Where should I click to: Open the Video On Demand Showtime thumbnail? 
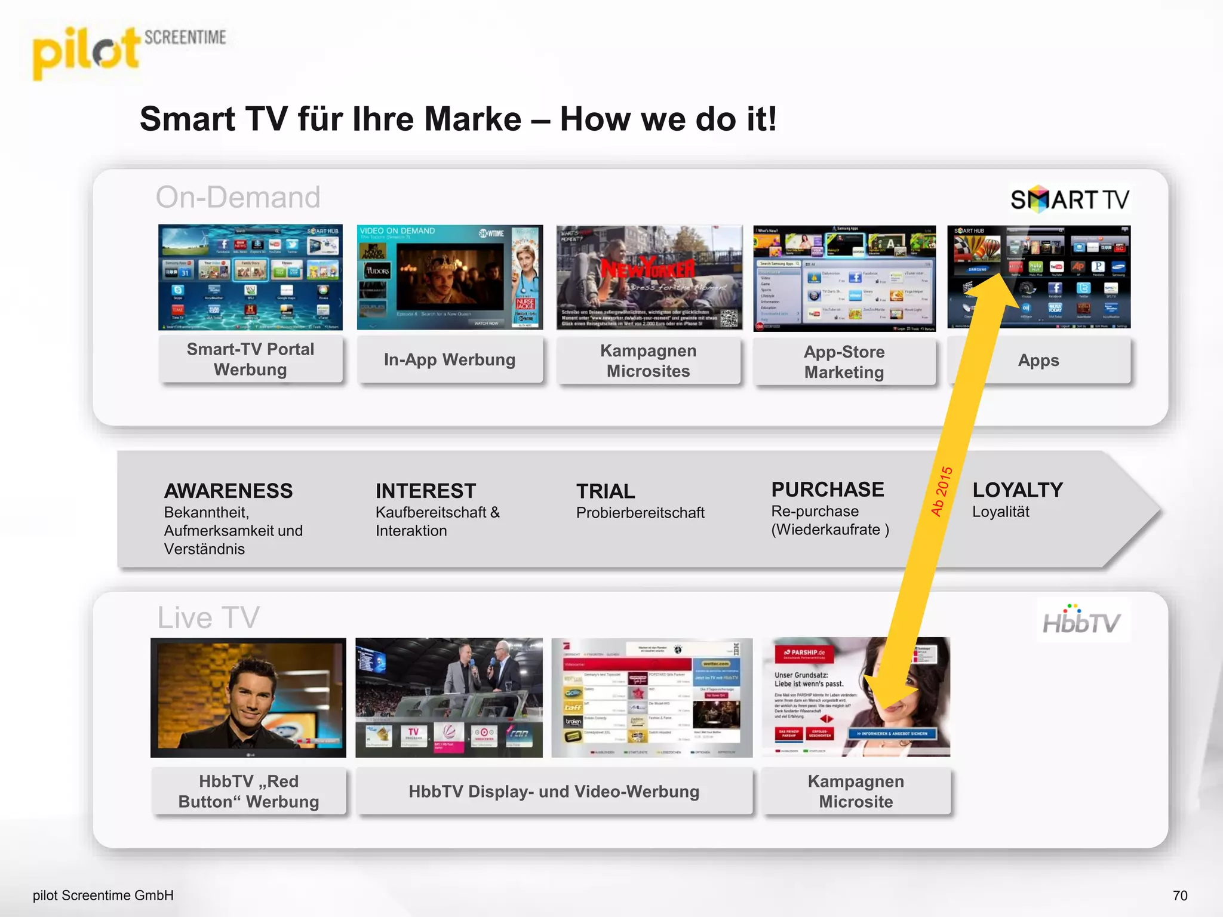[x=450, y=277]
